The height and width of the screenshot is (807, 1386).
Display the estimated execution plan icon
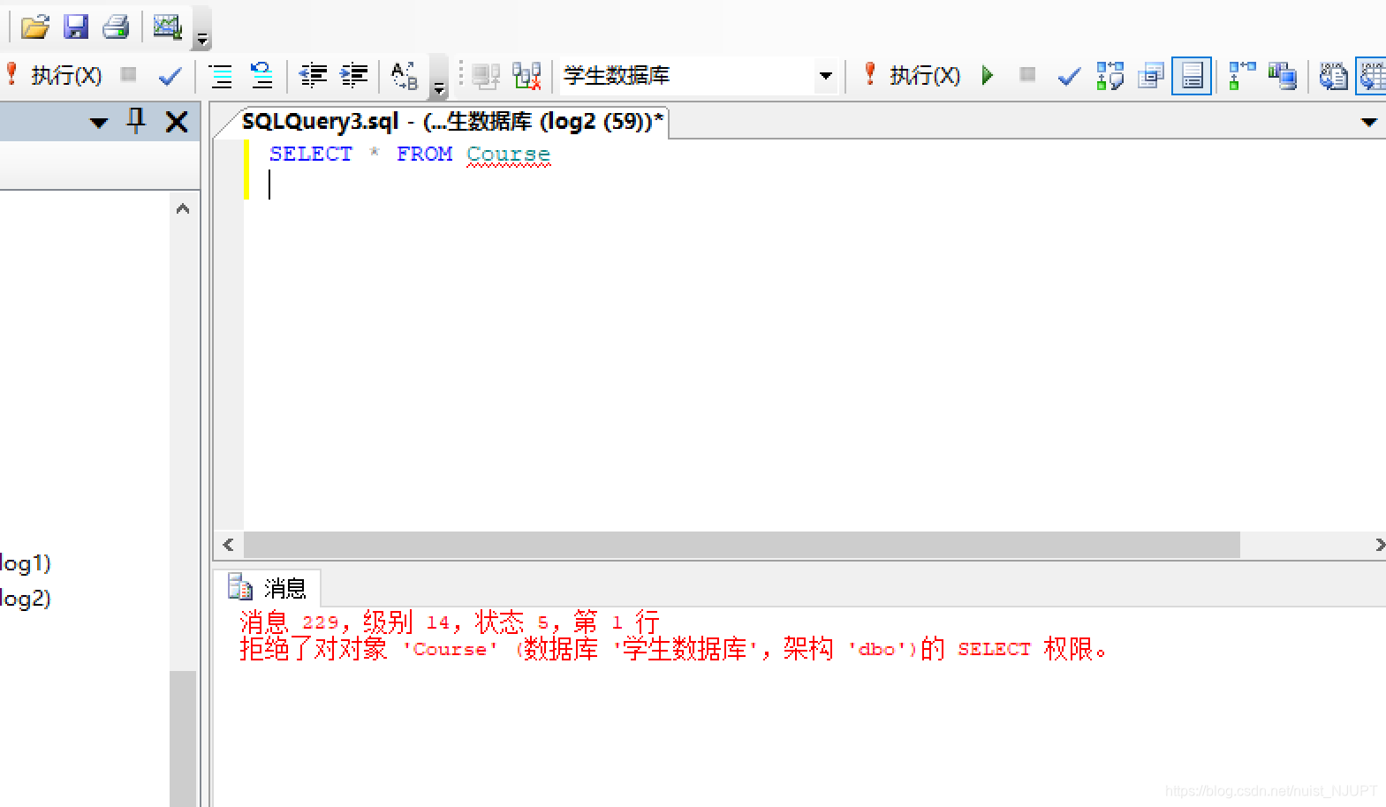tap(1110, 76)
